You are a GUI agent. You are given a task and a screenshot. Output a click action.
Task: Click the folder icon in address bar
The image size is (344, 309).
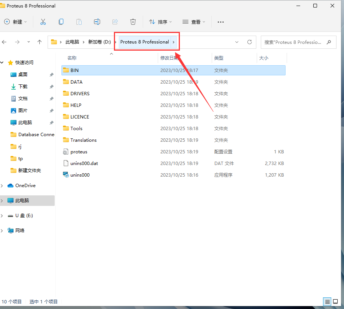54,42
